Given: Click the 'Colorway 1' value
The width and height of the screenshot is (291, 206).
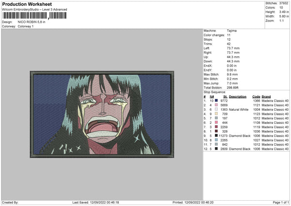Looking at the screenshot, I should point(26,26).
